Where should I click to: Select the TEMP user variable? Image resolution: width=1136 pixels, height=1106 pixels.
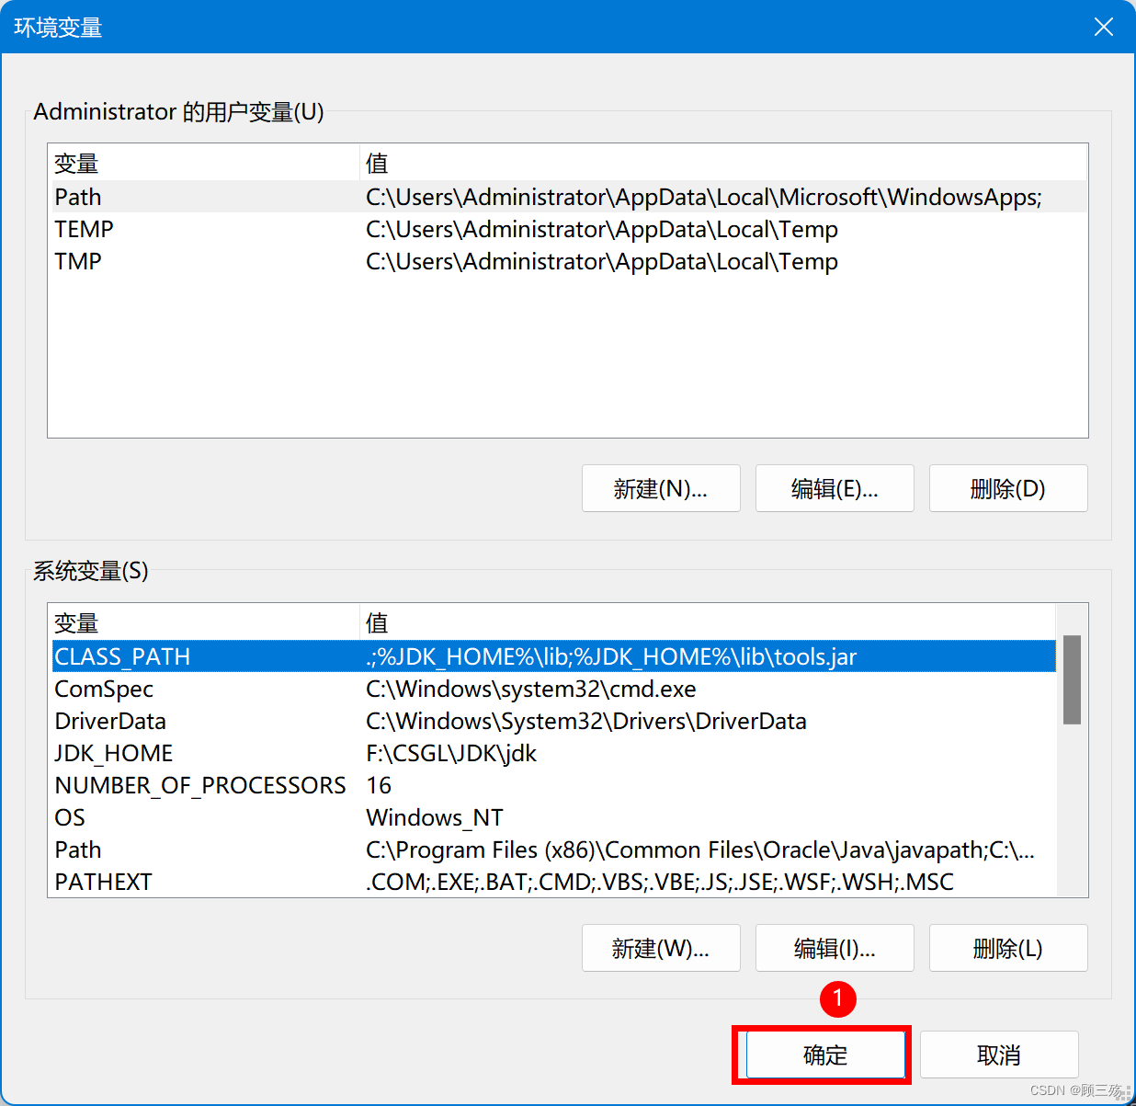[x=569, y=229]
